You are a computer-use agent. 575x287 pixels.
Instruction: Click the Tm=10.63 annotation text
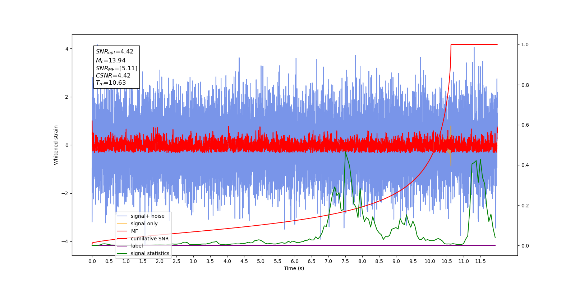pyautogui.click(x=111, y=83)
